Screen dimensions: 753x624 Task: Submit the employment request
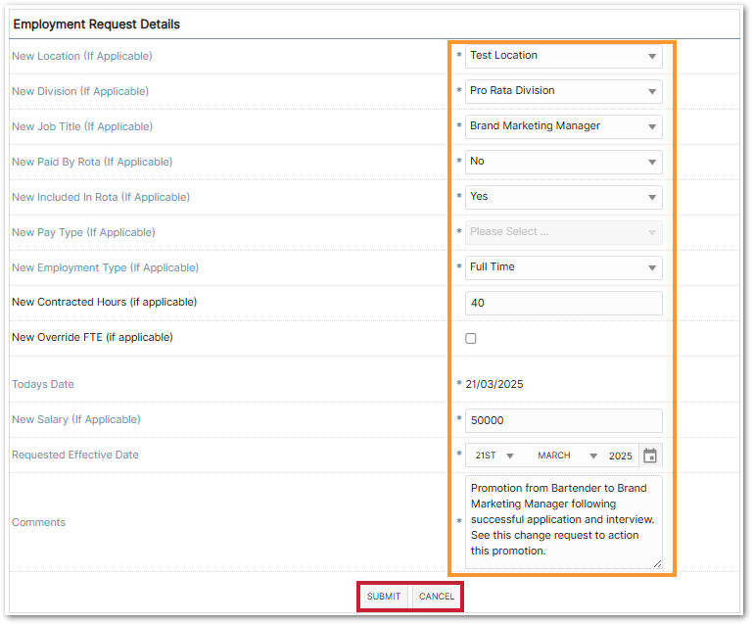(x=384, y=597)
